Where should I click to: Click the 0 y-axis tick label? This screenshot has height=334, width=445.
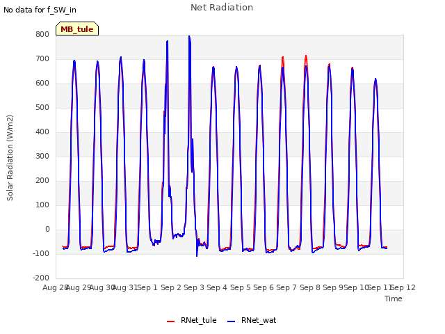pyautogui.click(x=47, y=229)
